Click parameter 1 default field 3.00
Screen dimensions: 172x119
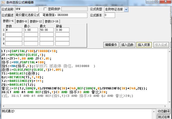(62, 30)
